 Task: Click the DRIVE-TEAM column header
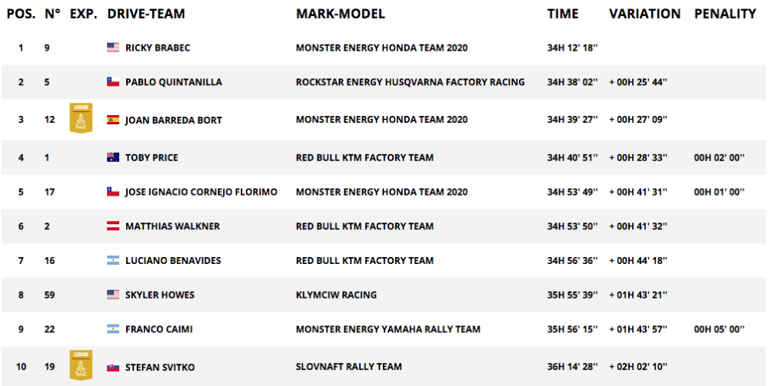[x=146, y=14]
